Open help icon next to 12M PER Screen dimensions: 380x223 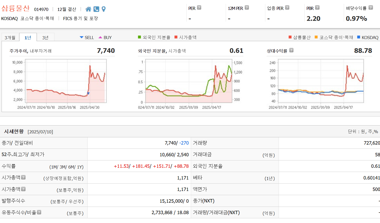[x=247, y=8]
